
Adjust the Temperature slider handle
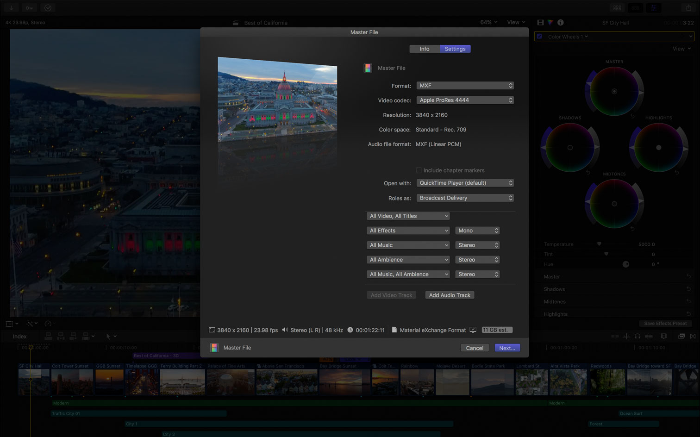click(599, 244)
